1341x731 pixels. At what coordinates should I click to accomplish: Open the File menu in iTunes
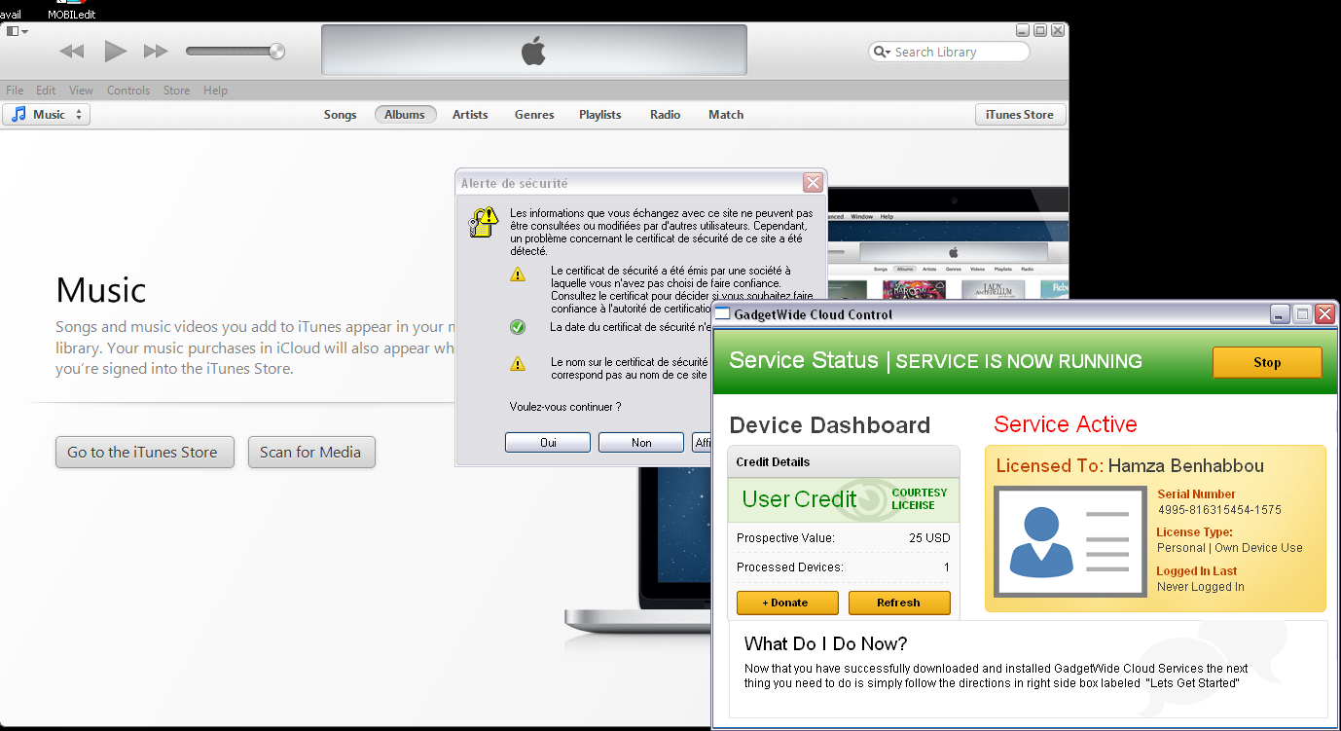(x=15, y=91)
